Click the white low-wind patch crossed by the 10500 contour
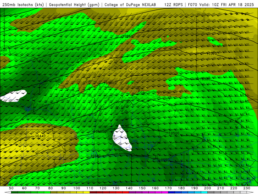The height and width of the screenshot is (194, 258). pyautogui.click(x=122, y=138)
